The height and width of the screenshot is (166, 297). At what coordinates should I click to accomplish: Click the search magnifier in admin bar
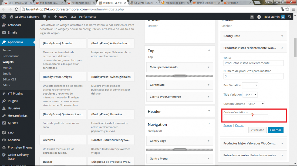tap(290, 17)
